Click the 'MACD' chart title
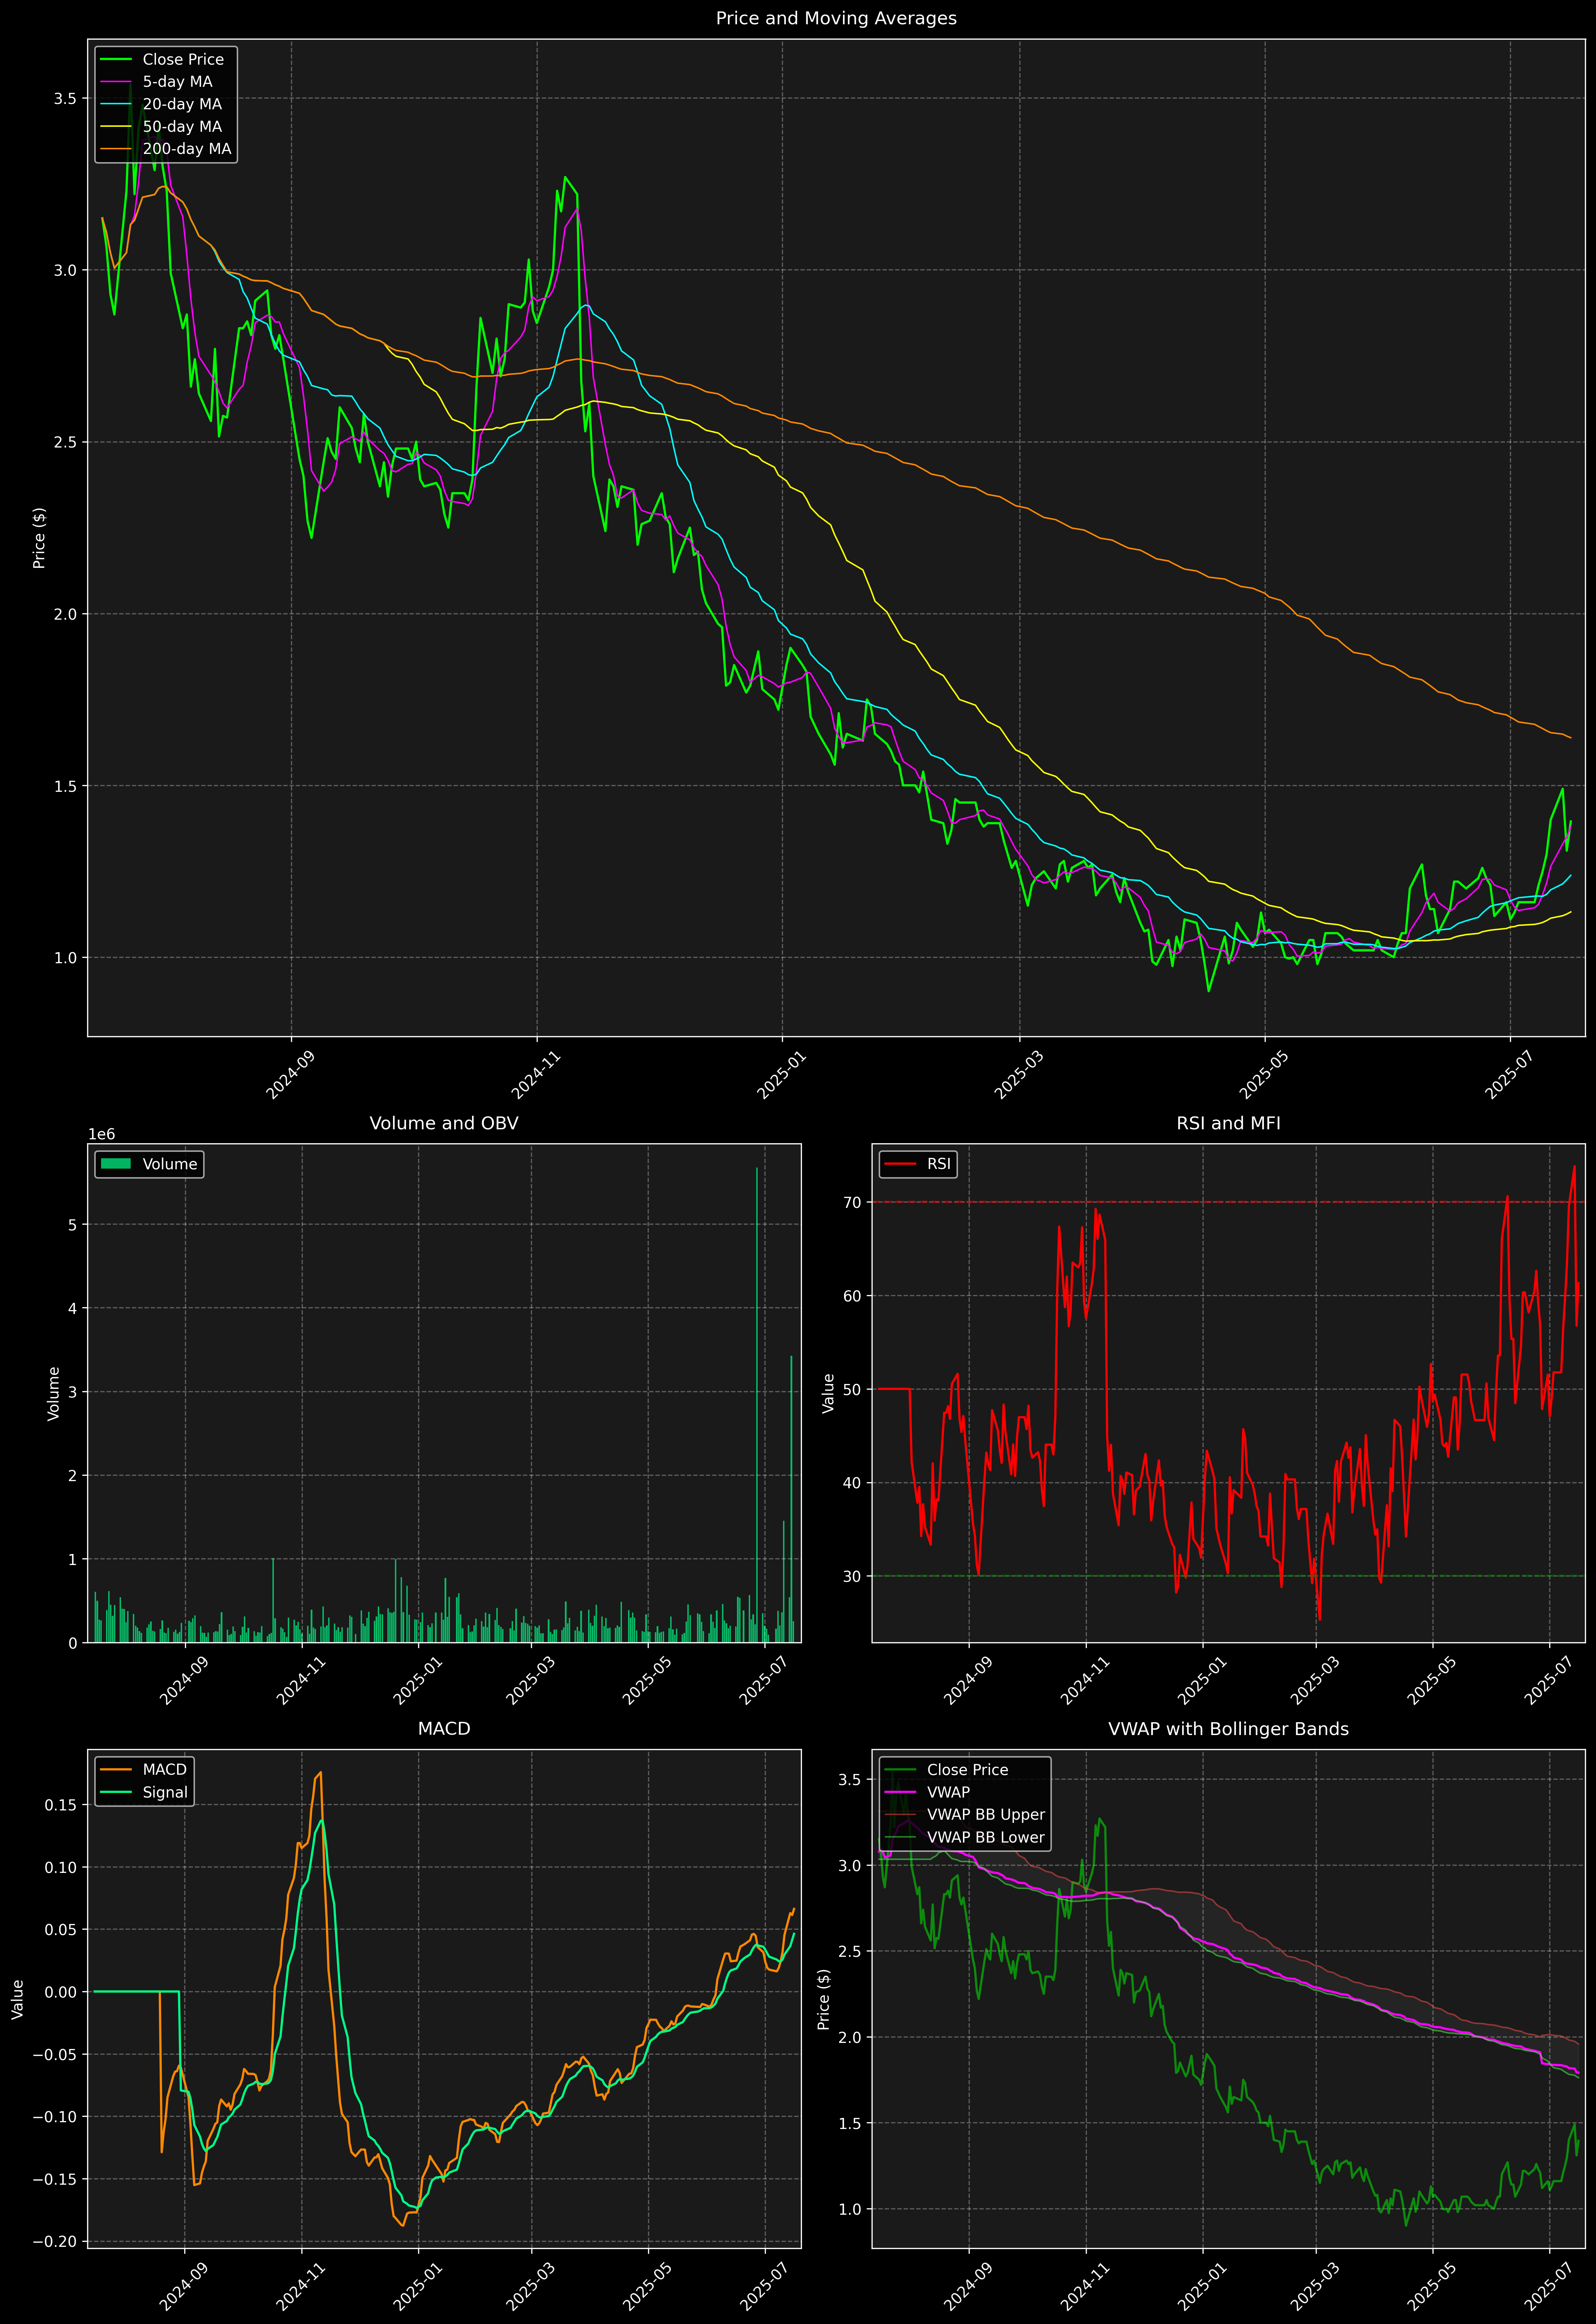The height and width of the screenshot is (2324, 1596). pos(444,1729)
